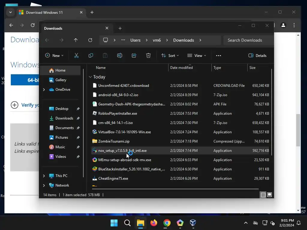Open the Windows Start menu

click(114, 223)
